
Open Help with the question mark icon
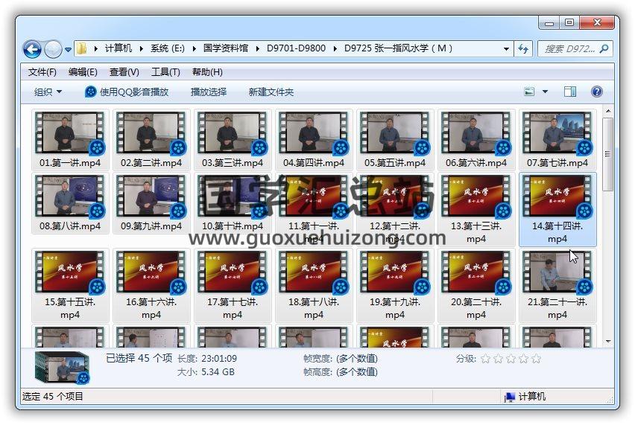tap(596, 92)
